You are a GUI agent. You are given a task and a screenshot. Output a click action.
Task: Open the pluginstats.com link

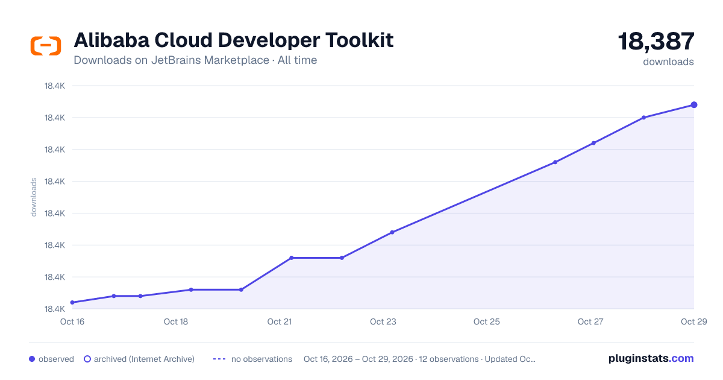[651, 358]
